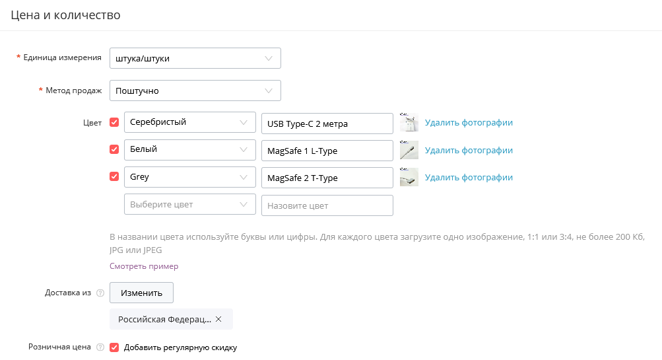The height and width of the screenshot is (360, 662).
Task: Delete photos for MagSafe 2 T-Type
Action: click(x=469, y=177)
